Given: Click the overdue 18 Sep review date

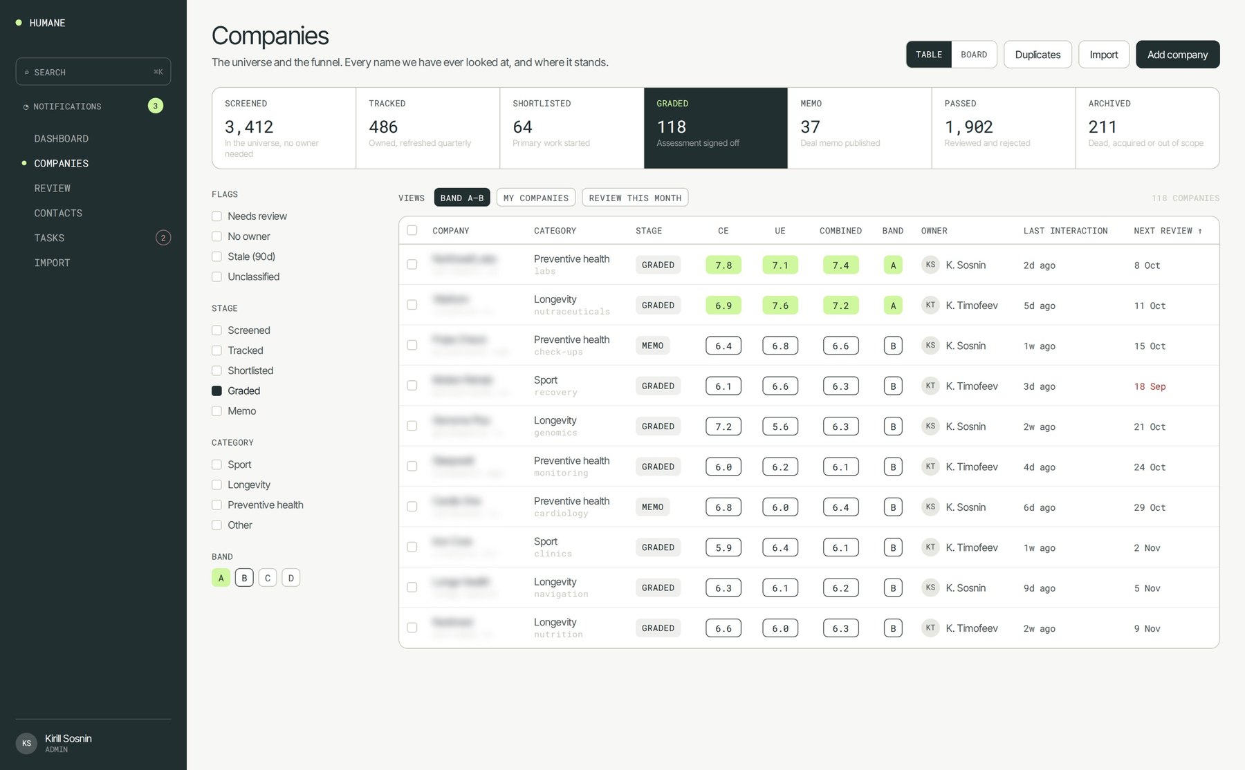Looking at the screenshot, I should (x=1150, y=386).
